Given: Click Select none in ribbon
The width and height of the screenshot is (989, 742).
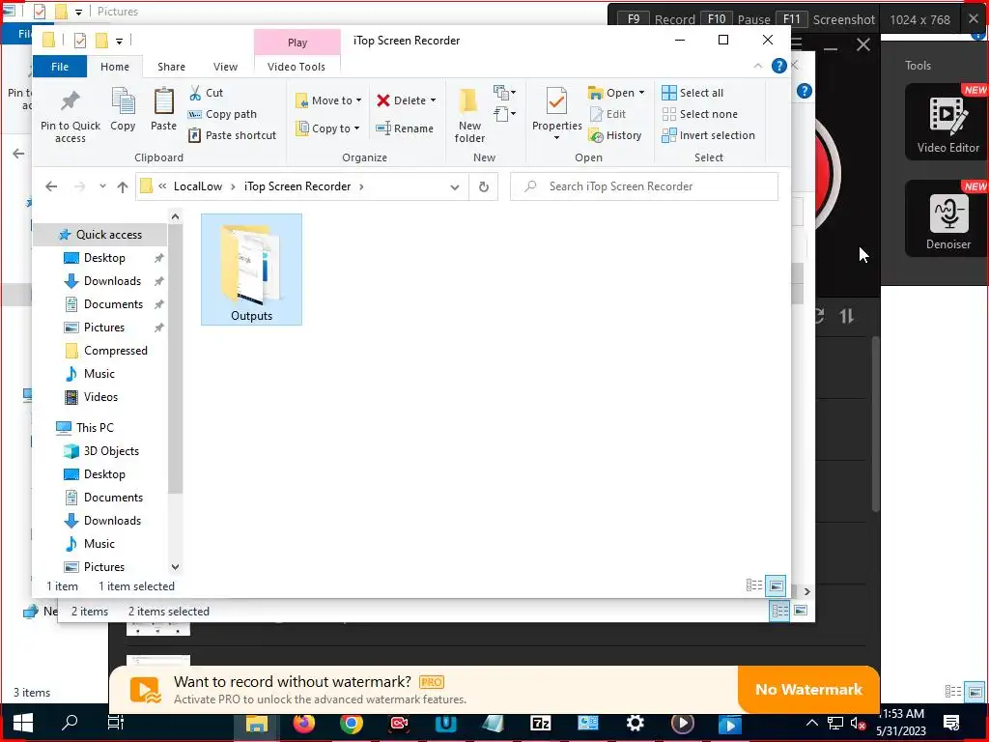Looking at the screenshot, I should 699,114.
